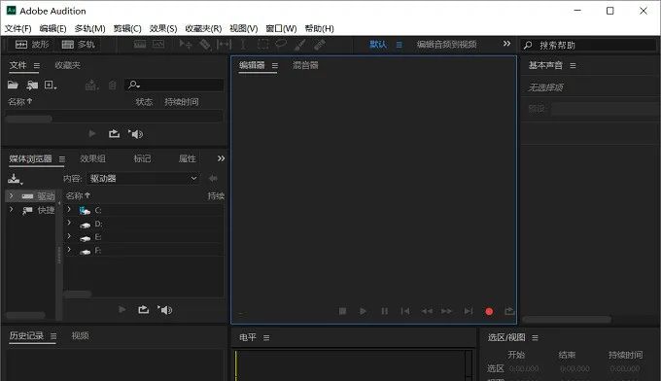Switch to Multitrack (多轨) view

click(79, 45)
